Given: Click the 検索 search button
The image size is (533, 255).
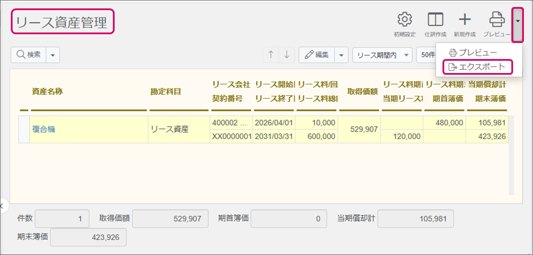Looking at the screenshot, I should [29, 55].
